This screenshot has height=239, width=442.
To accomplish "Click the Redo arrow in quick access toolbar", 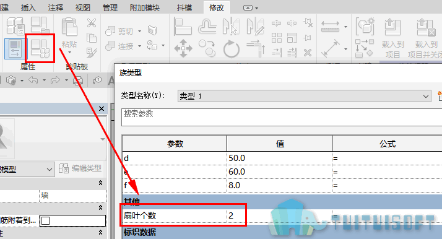I will click(55, 80).
